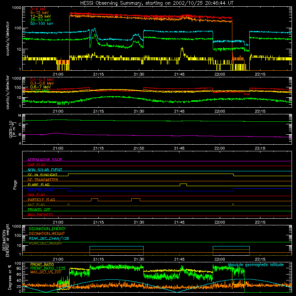
Task: Click the Flags axis label
Action: pyautogui.click(x=15, y=185)
